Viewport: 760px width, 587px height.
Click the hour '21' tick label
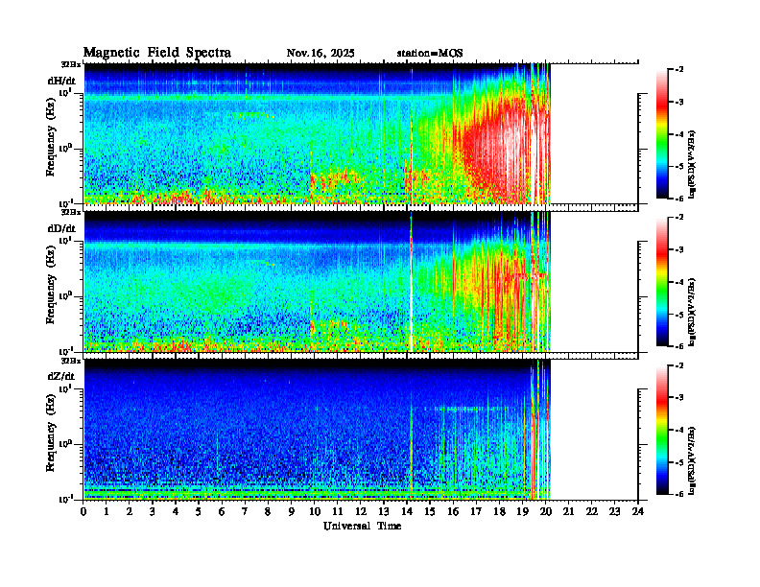click(568, 512)
